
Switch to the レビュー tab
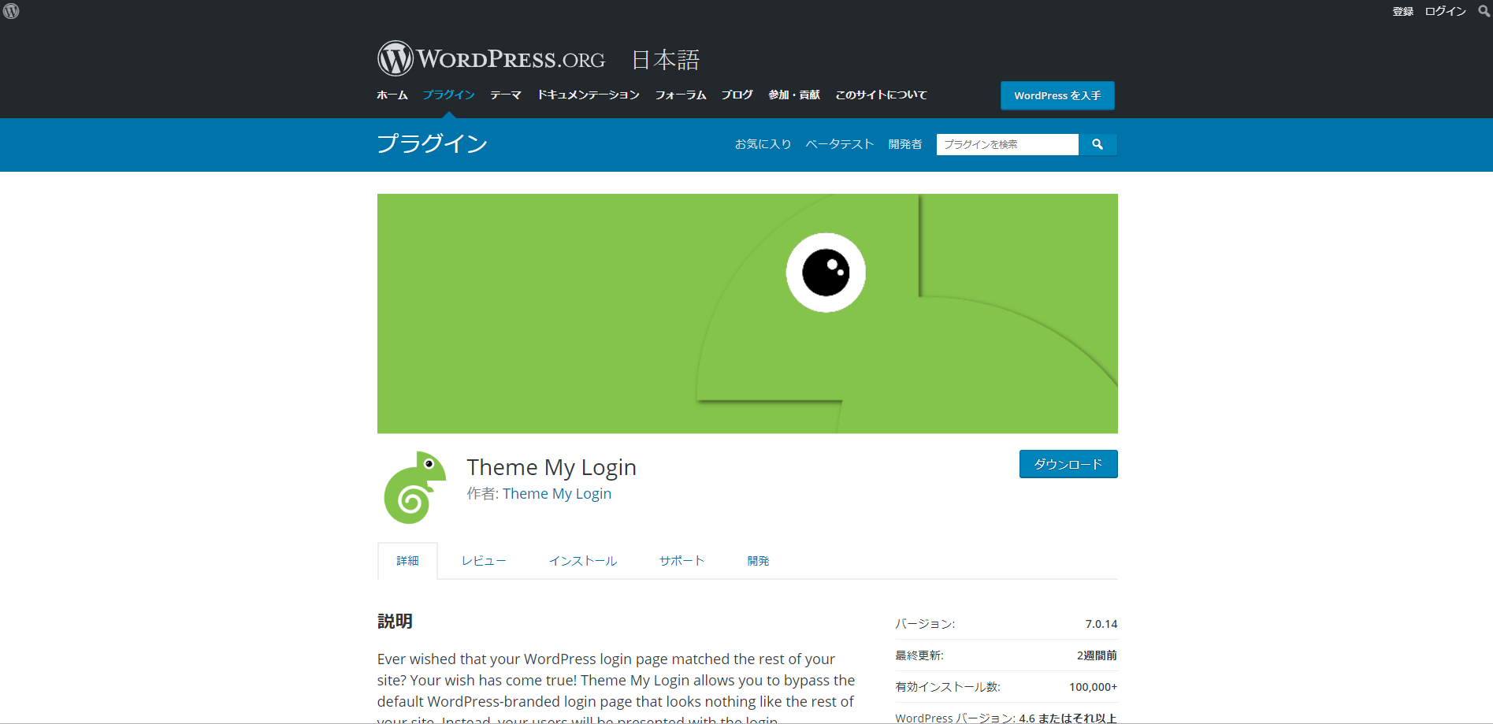[483, 560]
